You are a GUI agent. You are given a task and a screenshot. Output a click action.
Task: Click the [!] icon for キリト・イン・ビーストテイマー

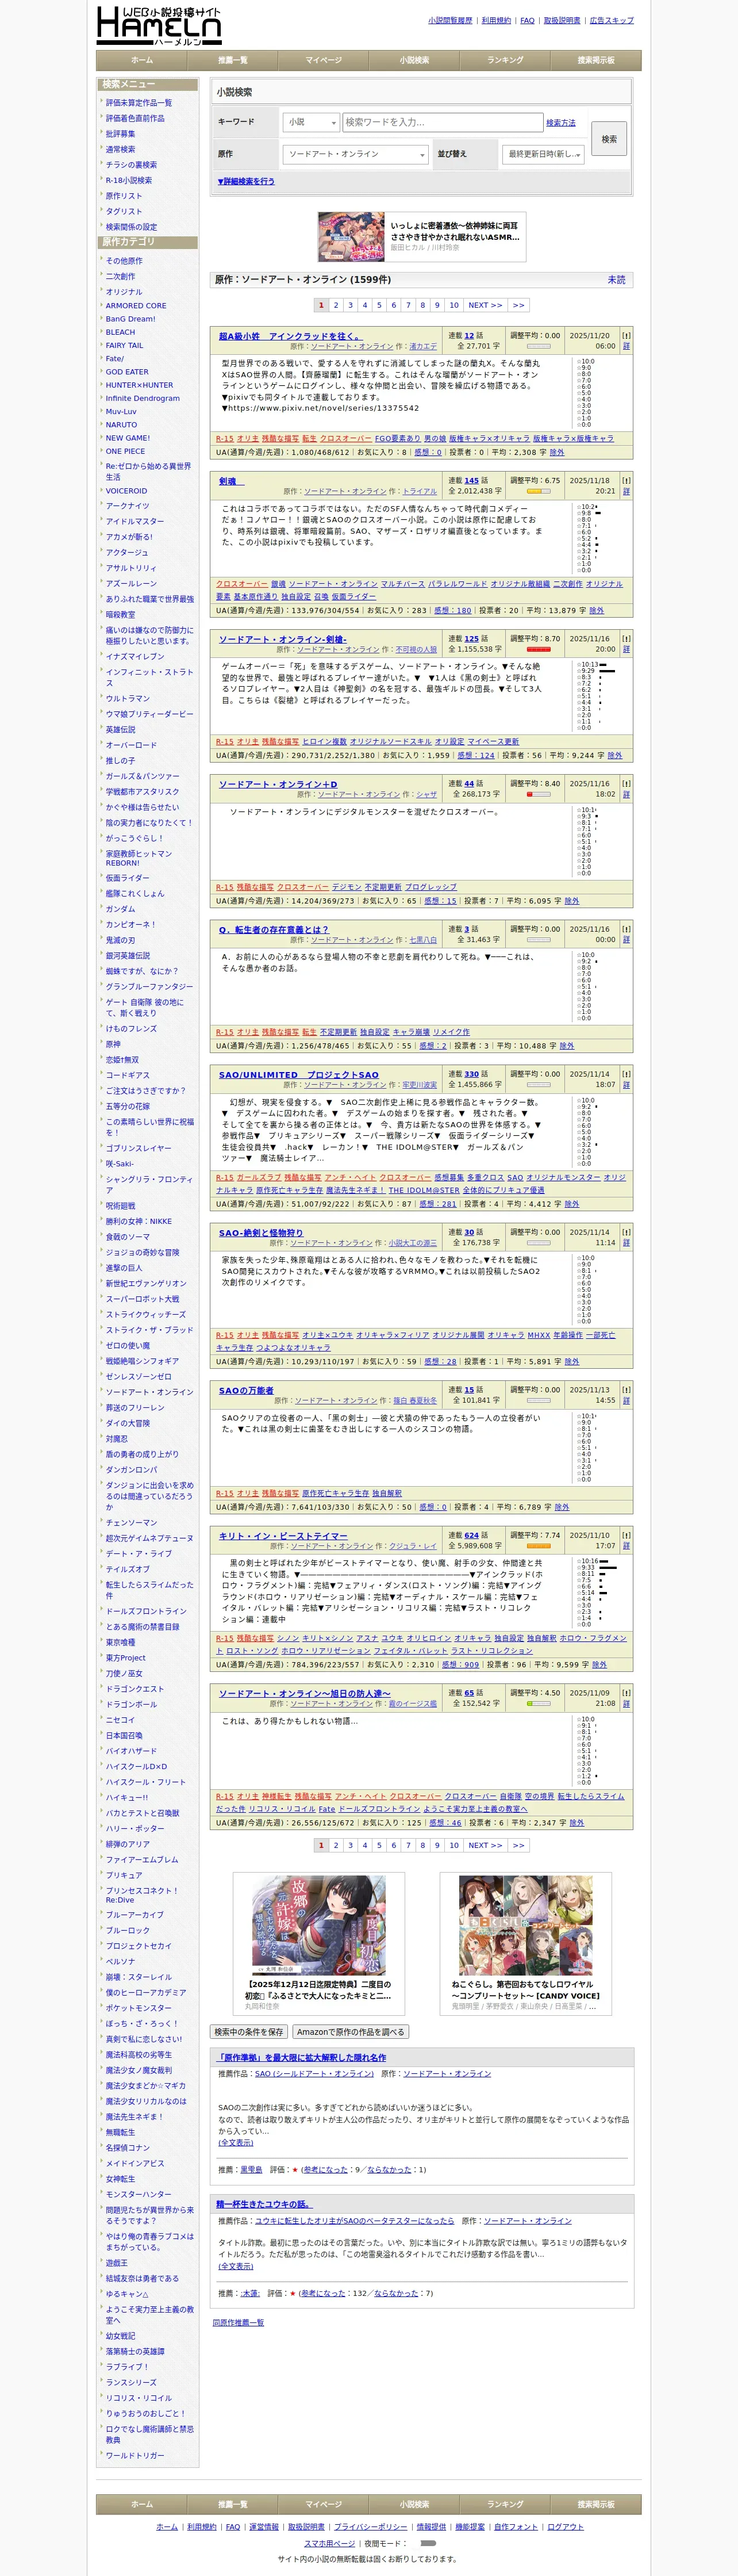626,1535
